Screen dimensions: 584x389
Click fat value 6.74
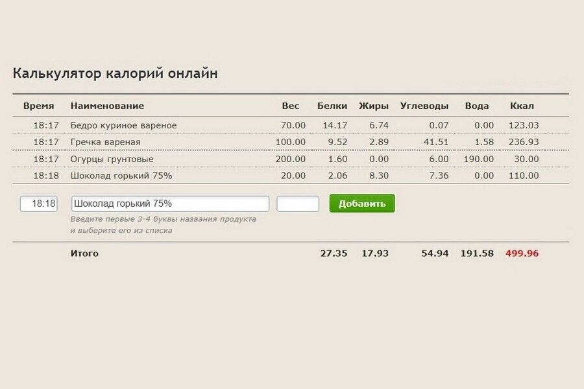click(379, 125)
